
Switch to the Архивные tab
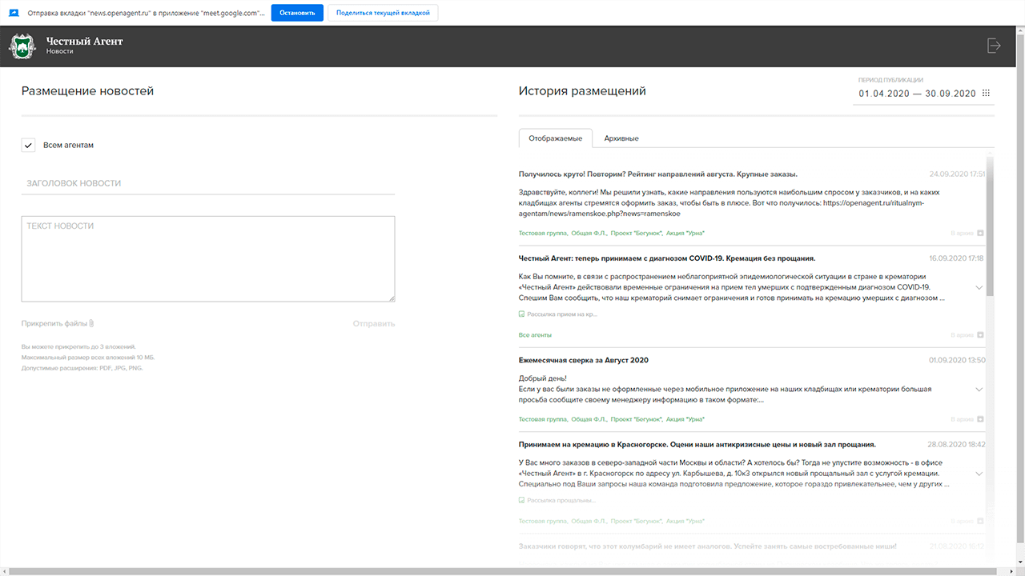point(621,138)
